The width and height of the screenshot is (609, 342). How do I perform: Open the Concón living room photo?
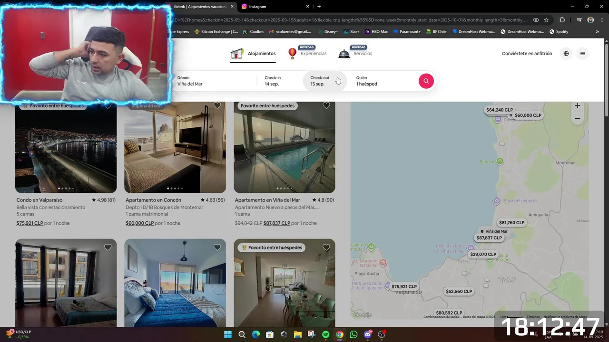175,147
